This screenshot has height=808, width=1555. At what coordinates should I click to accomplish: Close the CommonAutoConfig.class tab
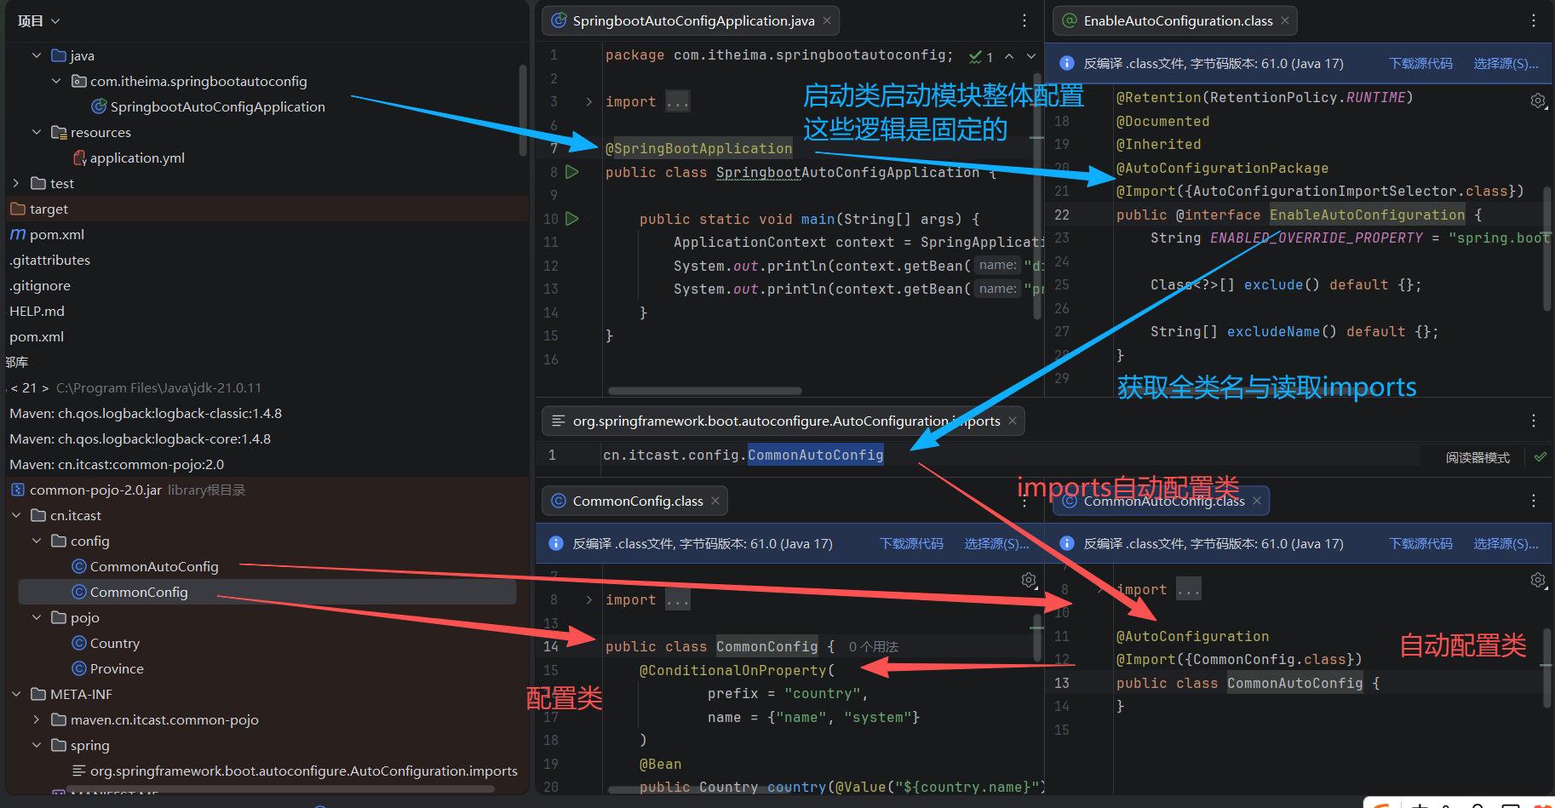1257,501
